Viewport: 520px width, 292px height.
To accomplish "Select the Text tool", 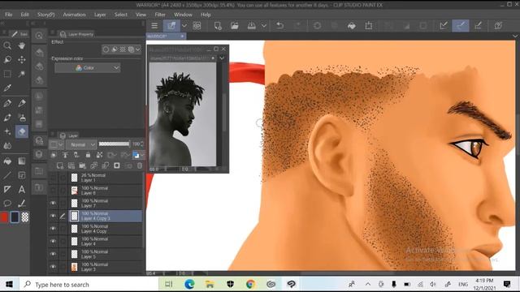I will tap(22, 189).
